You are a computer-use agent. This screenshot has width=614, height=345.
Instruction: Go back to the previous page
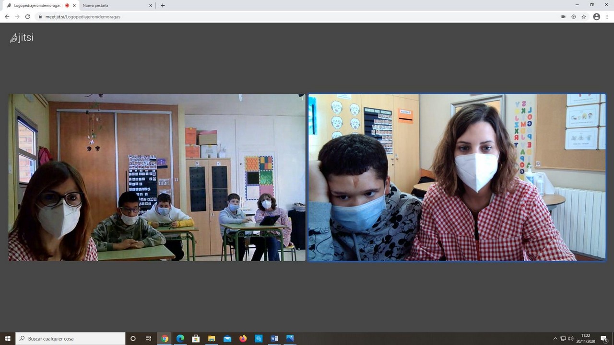pyautogui.click(x=7, y=17)
